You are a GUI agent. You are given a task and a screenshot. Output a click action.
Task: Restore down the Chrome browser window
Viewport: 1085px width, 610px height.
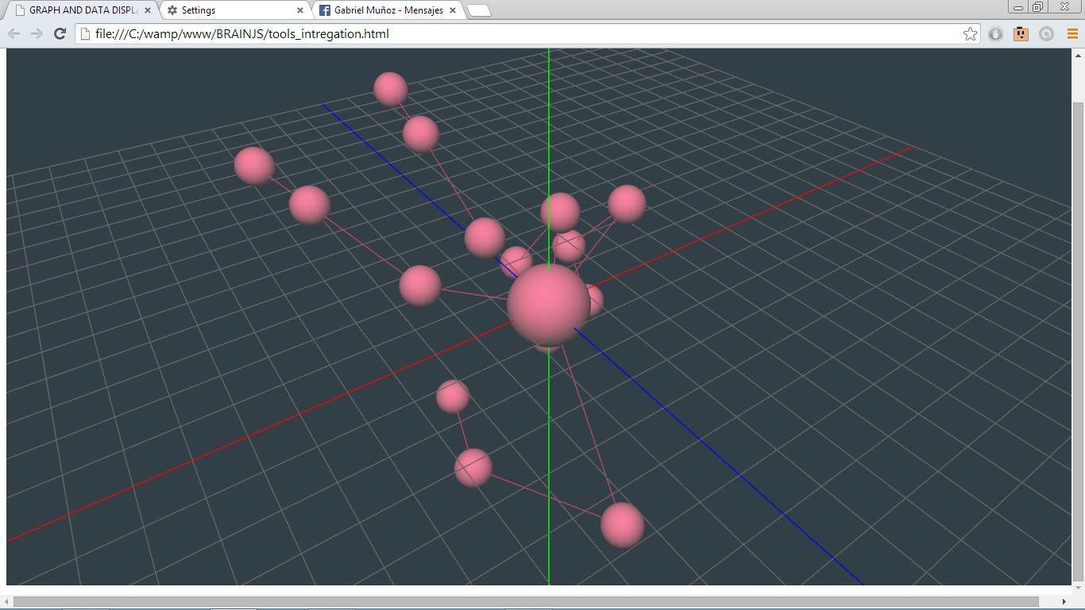1038,6
